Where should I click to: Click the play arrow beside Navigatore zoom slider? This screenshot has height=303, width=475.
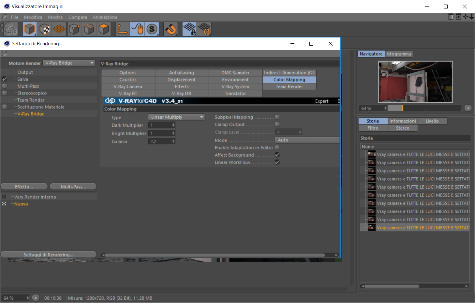click(468, 108)
